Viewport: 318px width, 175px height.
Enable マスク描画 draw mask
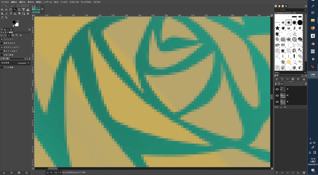tap(2, 67)
